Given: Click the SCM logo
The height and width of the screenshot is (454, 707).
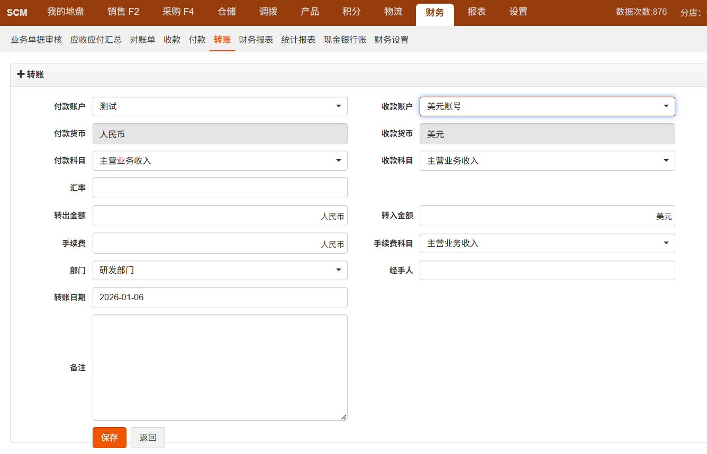Looking at the screenshot, I should click(17, 12).
